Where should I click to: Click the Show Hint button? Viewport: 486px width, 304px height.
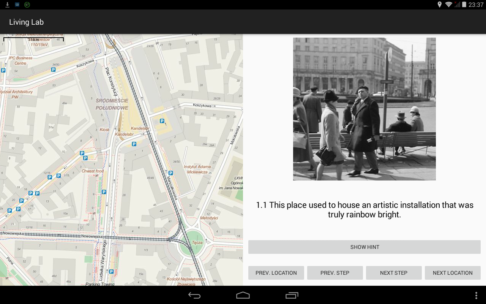(364, 247)
